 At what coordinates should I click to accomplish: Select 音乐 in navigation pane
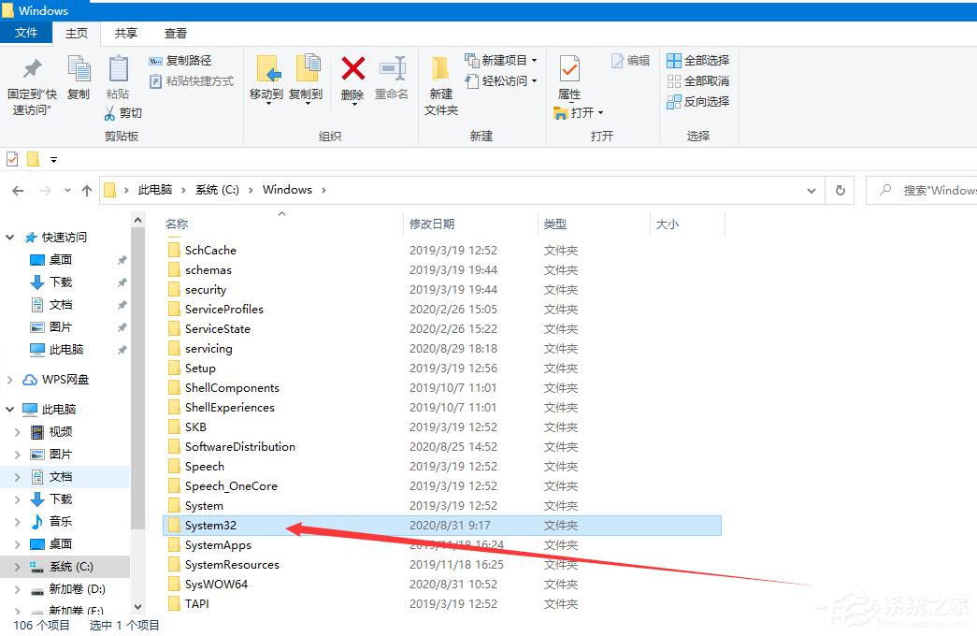[x=61, y=522]
